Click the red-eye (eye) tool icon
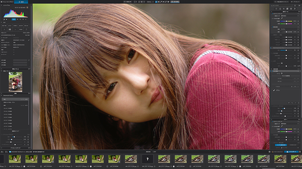The image size is (302, 169). coord(168,2)
